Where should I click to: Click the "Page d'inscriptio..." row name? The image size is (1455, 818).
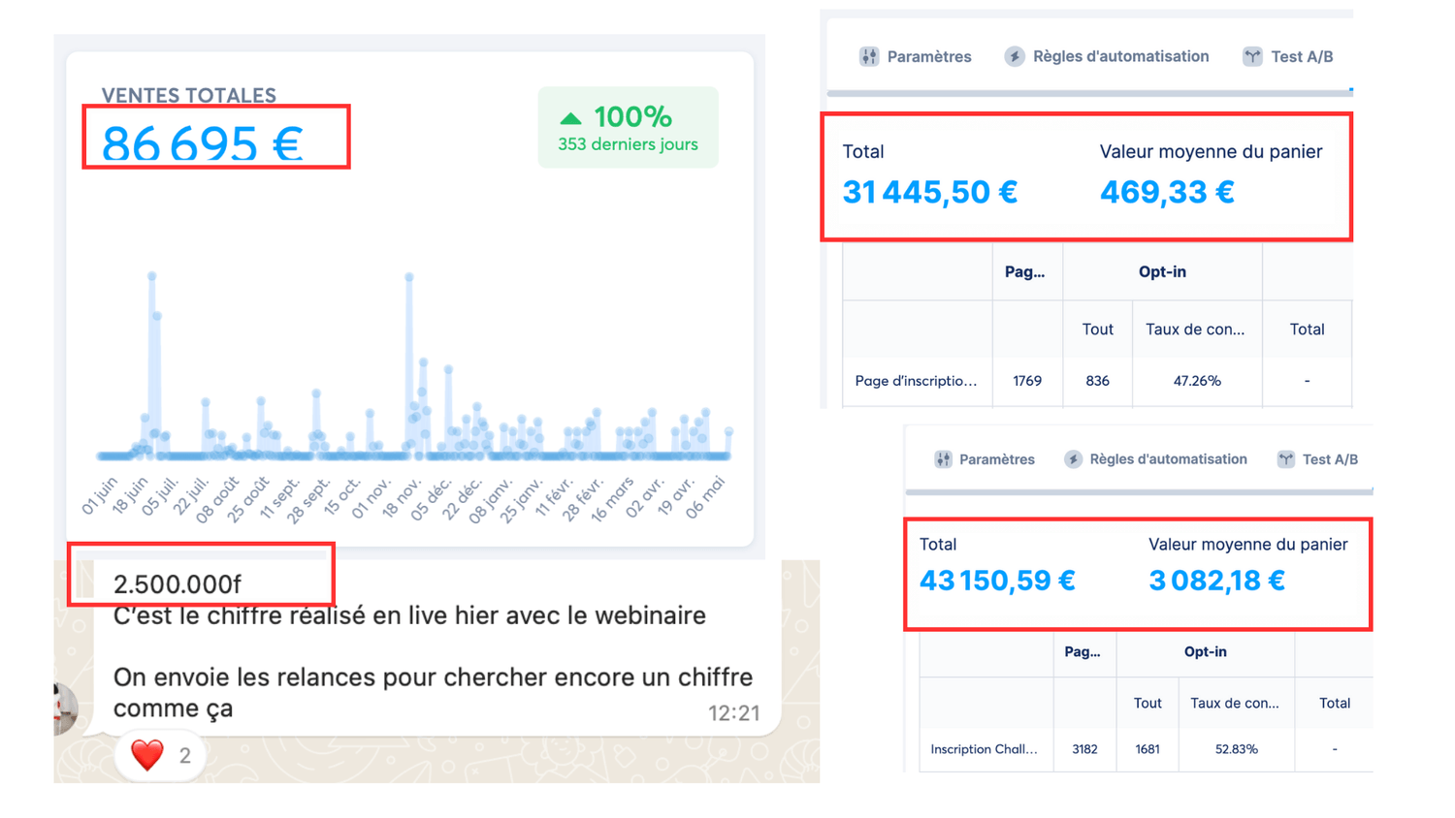point(916,381)
